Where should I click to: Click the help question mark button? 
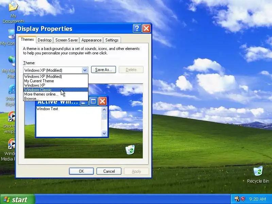pos(137,28)
